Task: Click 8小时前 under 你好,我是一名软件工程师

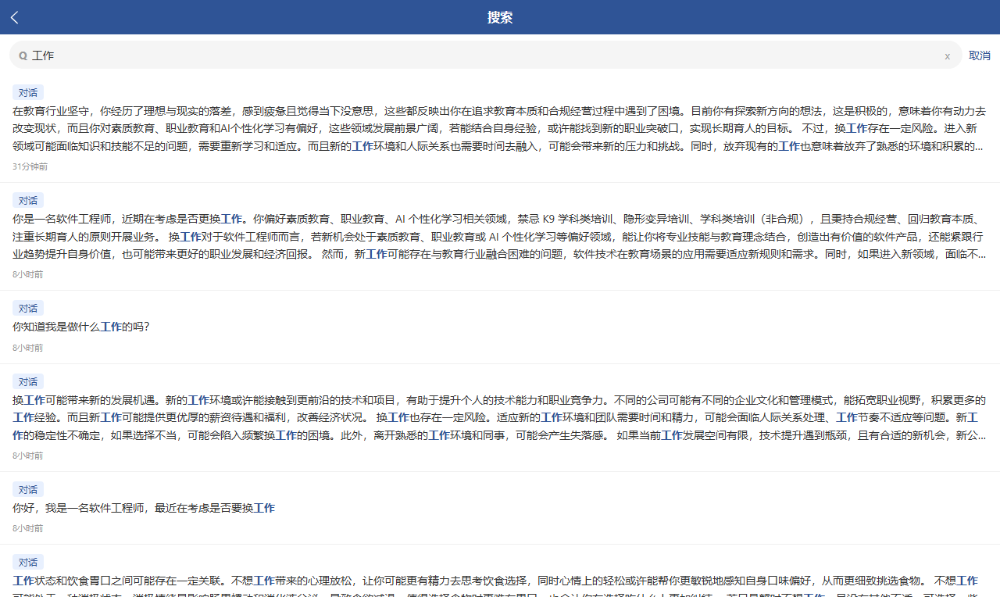Action: [x=28, y=528]
